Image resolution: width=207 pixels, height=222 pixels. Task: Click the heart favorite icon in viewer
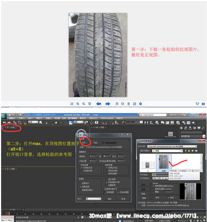[x=197, y=103]
